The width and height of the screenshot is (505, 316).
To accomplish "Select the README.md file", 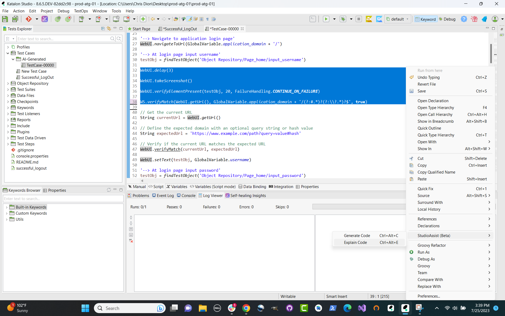I will pyautogui.click(x=25, y=162).
